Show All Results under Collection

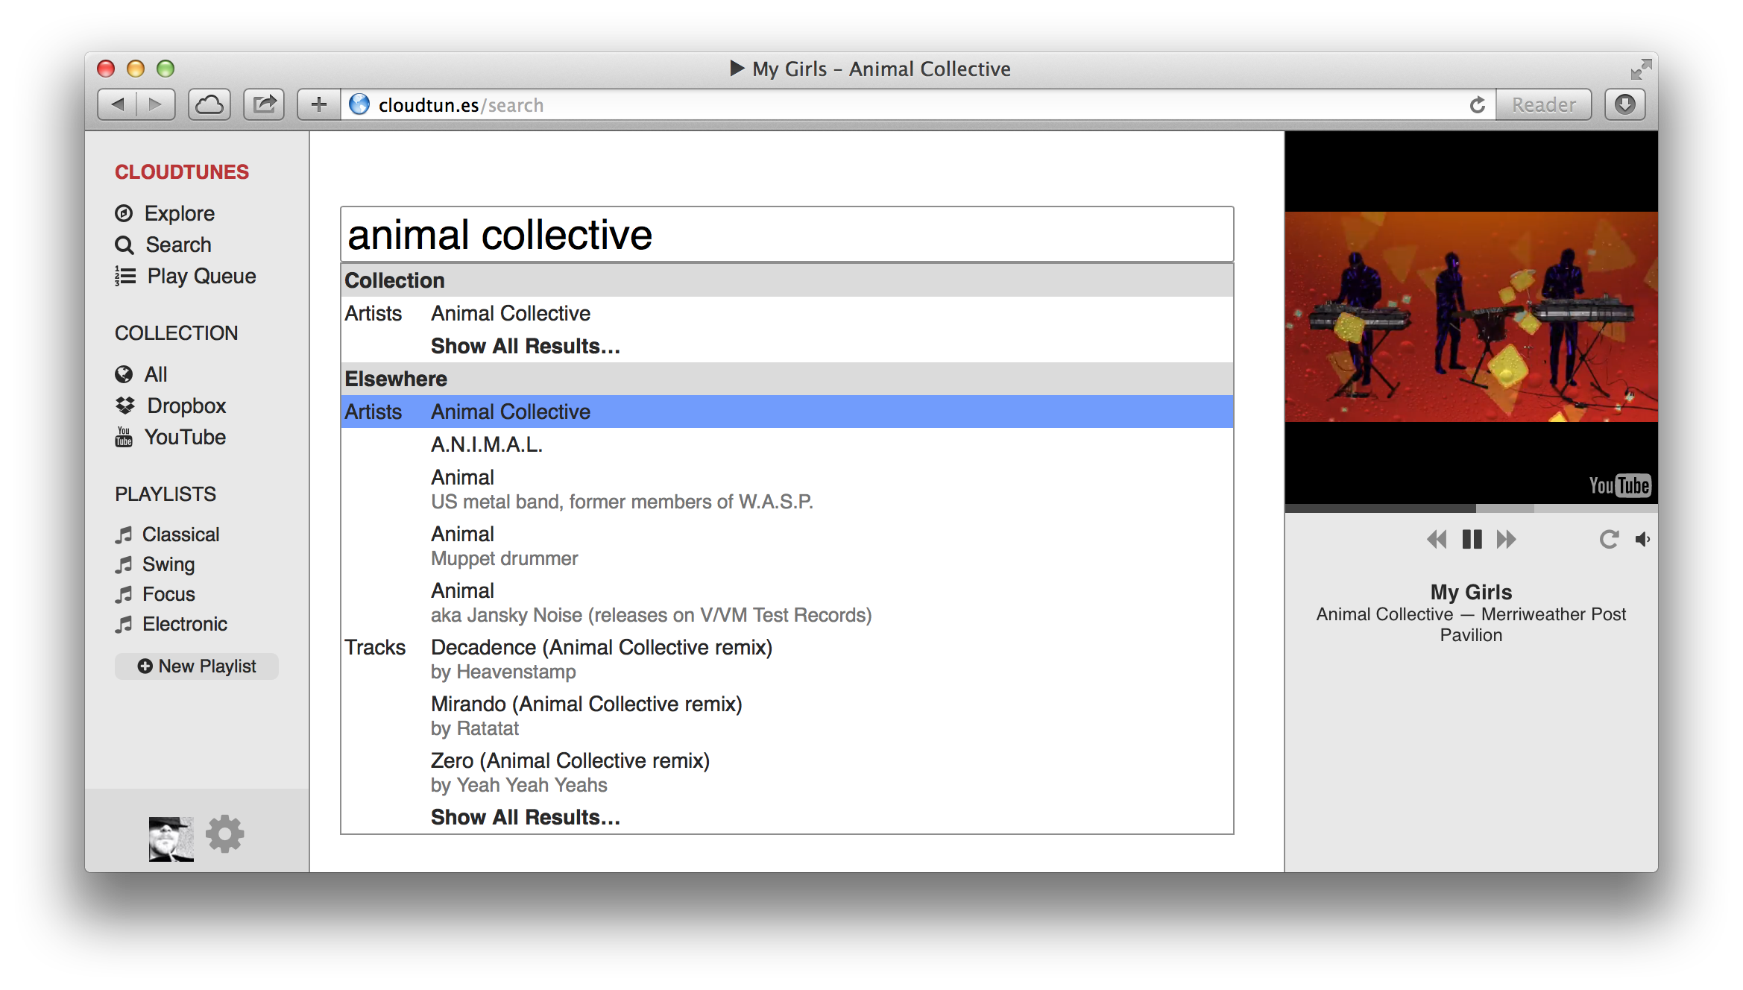tap(524, 345)
